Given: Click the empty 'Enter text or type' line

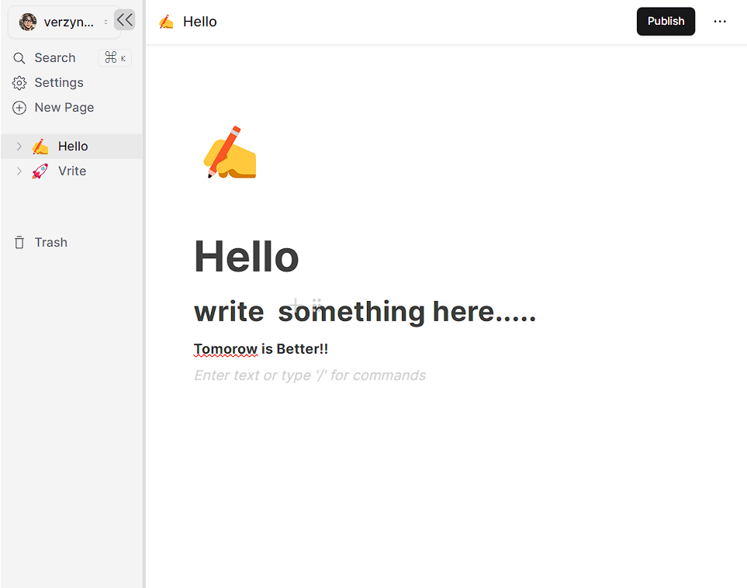Looking at the screenshot, I should (310, 375).
